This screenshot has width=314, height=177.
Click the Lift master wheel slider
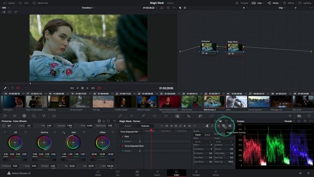click(15, 160)
